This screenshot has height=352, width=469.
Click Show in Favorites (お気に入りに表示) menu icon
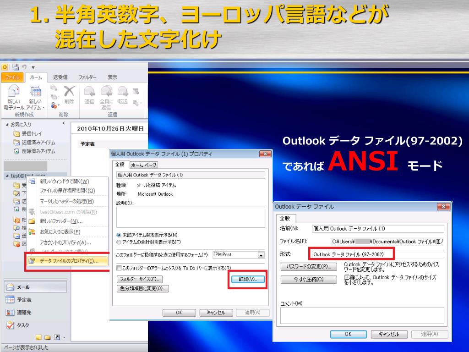pos(32,231)
